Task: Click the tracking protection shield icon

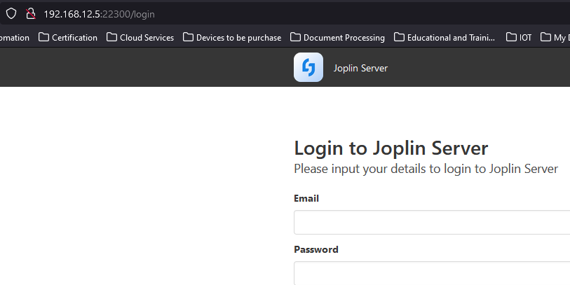Action: pos(11,14)
